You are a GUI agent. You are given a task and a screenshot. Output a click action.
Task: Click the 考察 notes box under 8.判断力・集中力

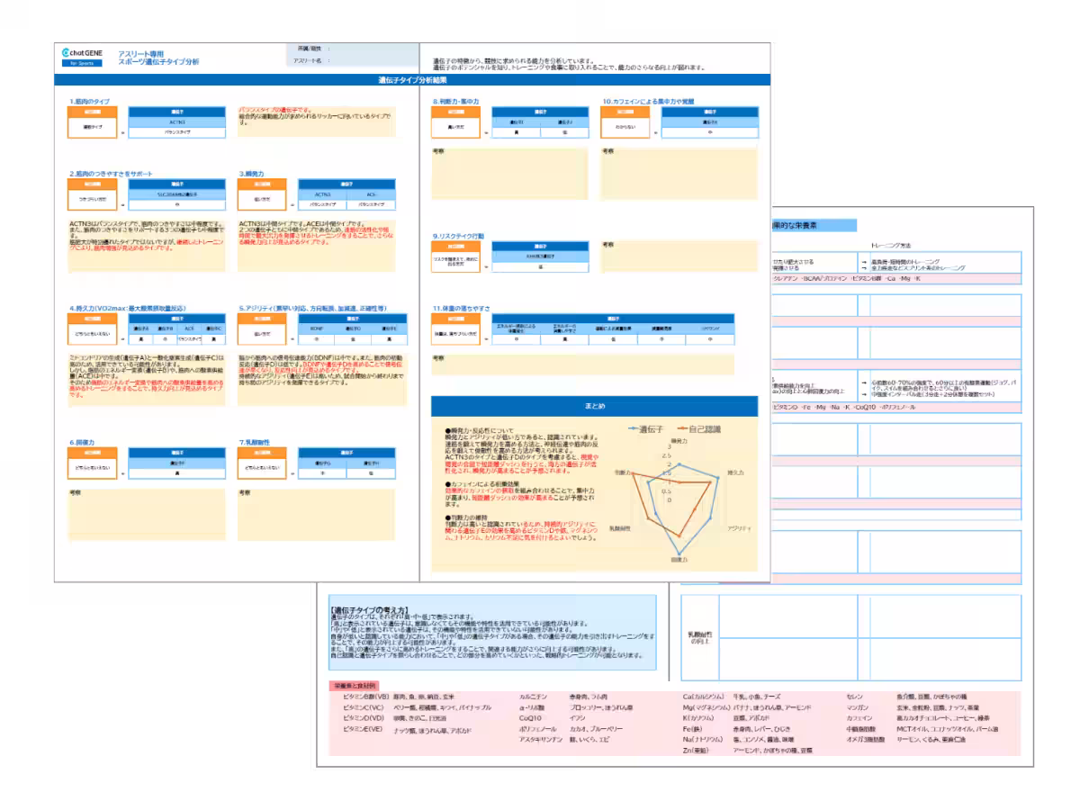click(x=509, y=173)
